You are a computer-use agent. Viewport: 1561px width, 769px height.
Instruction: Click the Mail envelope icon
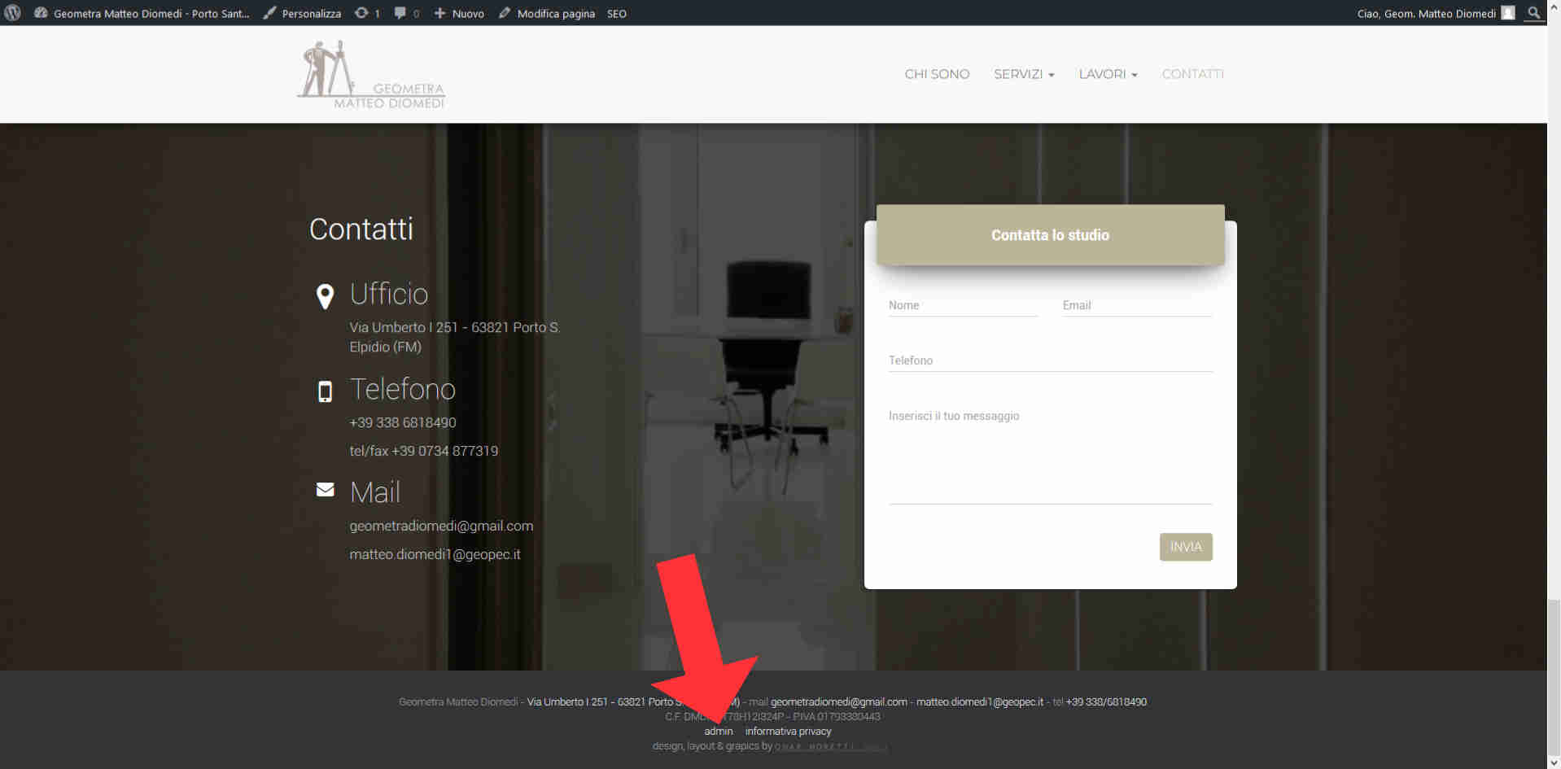pyautogui.click(x=325, y=490)
